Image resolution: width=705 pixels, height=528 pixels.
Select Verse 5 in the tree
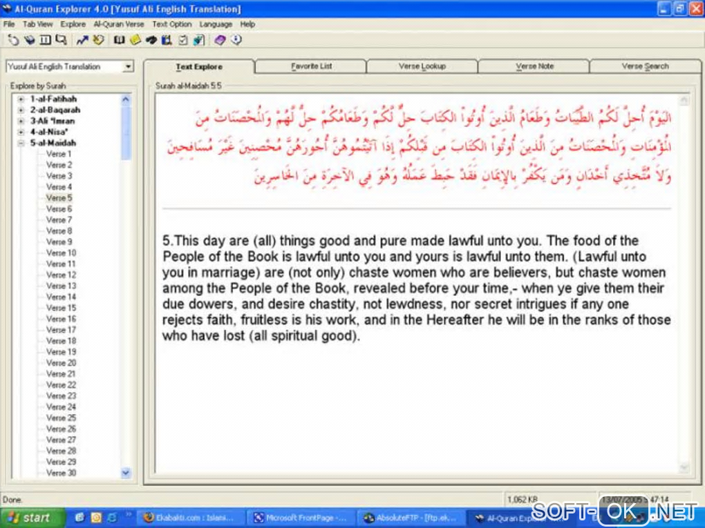[59, 198]
